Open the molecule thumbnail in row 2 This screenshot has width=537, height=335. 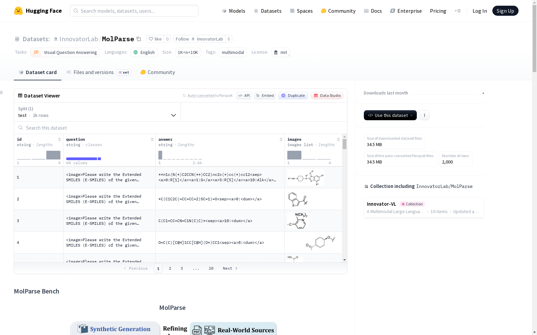298,199
